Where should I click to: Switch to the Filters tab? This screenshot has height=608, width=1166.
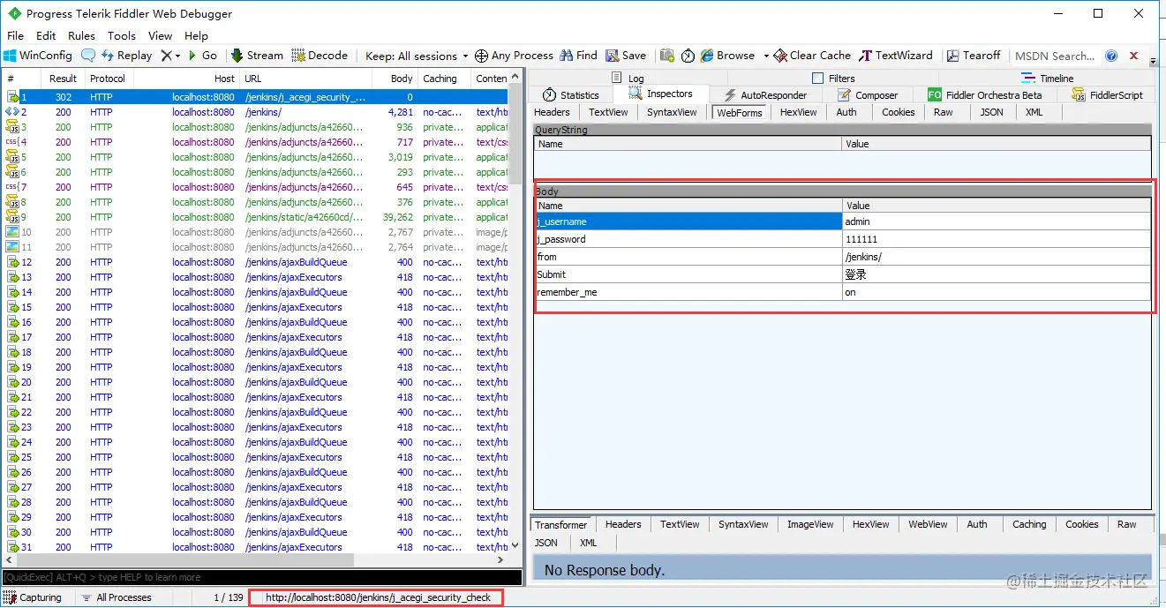pyautogui.click(x=833, y=79)
